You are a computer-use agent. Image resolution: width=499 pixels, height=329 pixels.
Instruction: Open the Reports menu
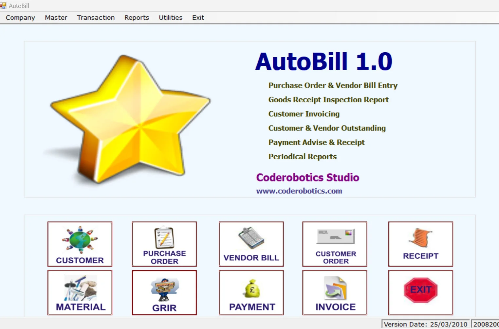[137, 18]
